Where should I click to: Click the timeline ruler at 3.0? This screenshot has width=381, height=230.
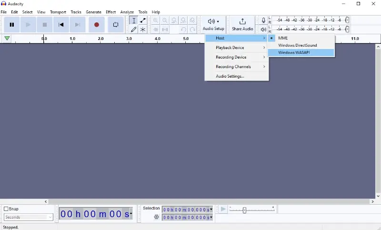[129, 39]
